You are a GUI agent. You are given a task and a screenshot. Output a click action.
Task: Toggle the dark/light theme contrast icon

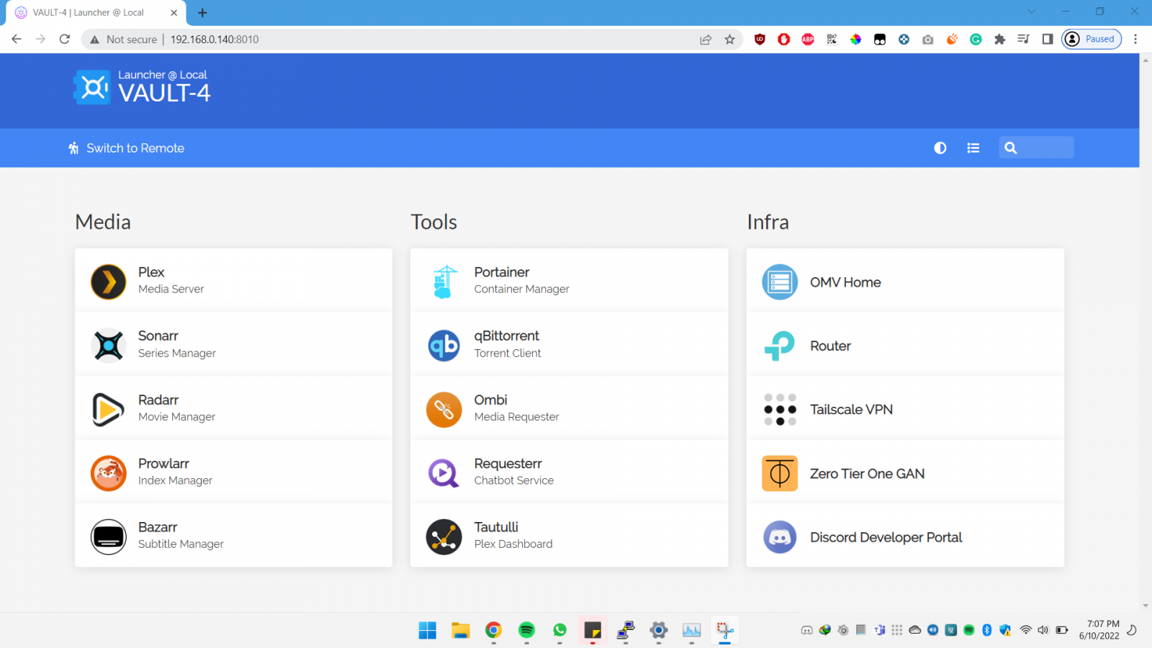pos(940,148)
